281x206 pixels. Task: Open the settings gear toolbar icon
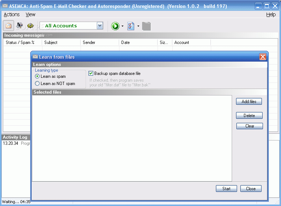point(31,26)
